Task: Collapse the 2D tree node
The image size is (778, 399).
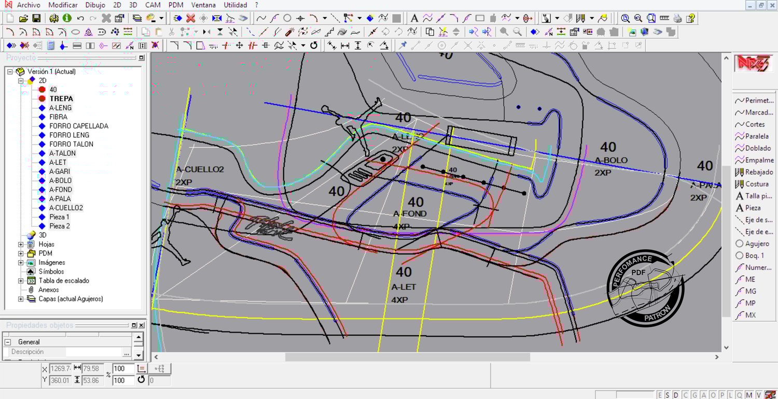Action: point(21,81)
